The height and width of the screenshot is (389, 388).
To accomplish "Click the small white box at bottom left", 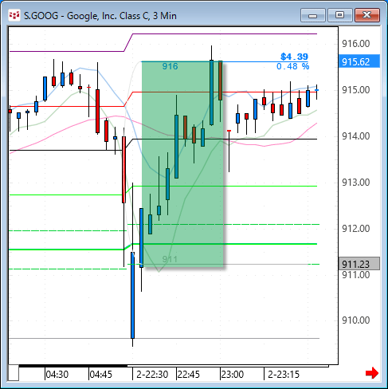I will (14, 373).
